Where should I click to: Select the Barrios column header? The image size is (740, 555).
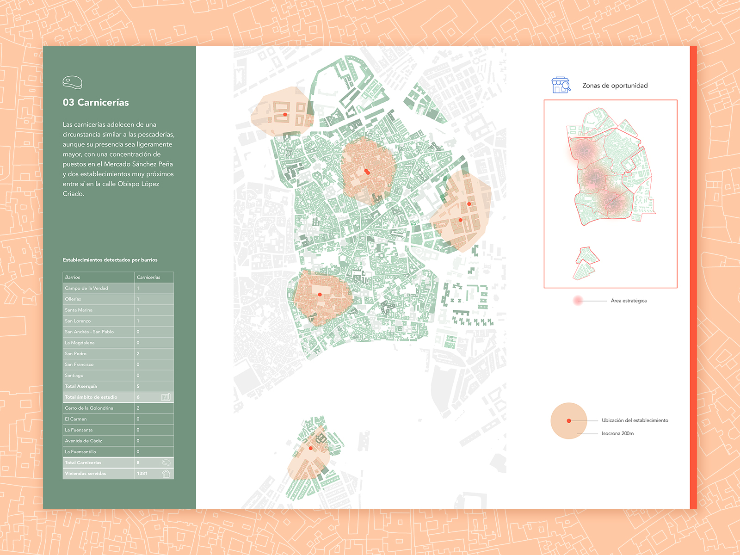click(73, 277)
